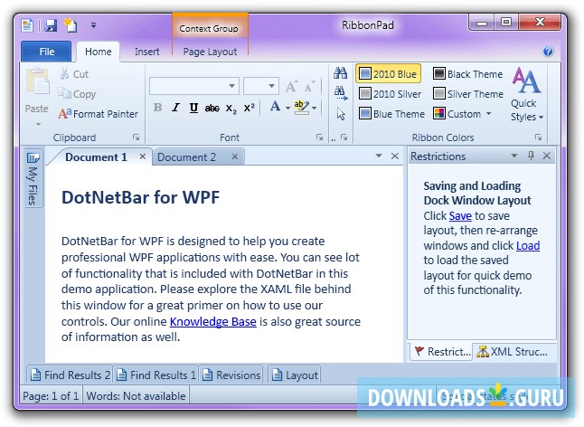Open the Find Results 2 tab
Viewport: 584px width, 427px height.
[x=70, y=375]
